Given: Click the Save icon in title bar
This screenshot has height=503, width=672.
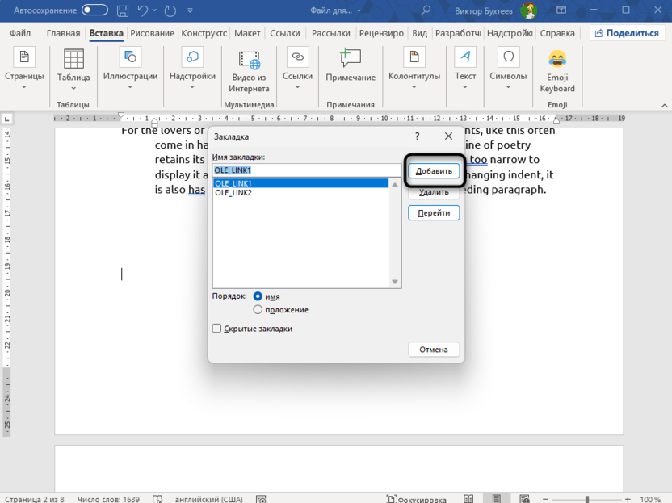Looking at the screenshot, I should pyautogui.click(x=123, y=10).
